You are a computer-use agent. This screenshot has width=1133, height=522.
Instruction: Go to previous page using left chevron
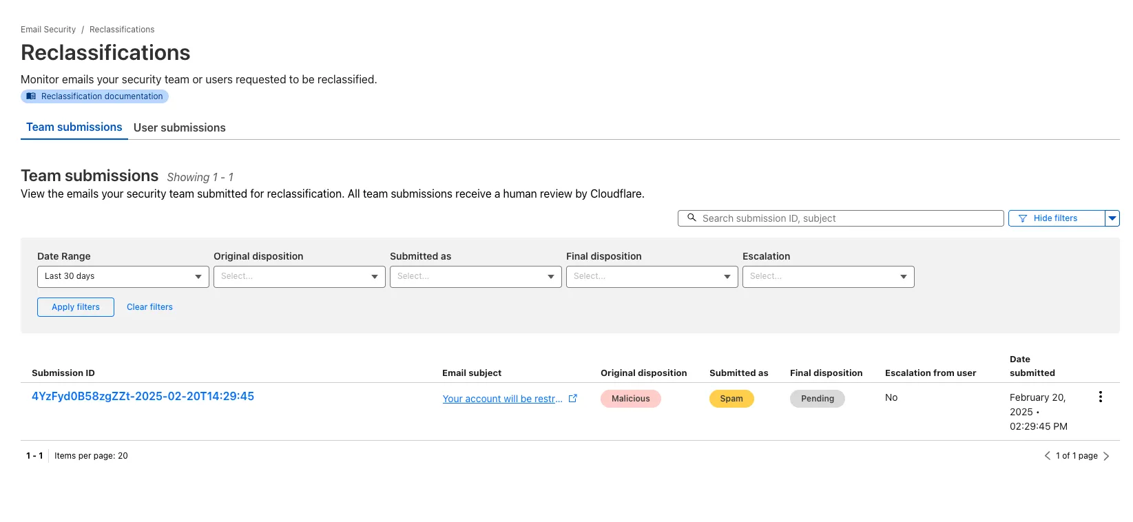click(1047, 456)
